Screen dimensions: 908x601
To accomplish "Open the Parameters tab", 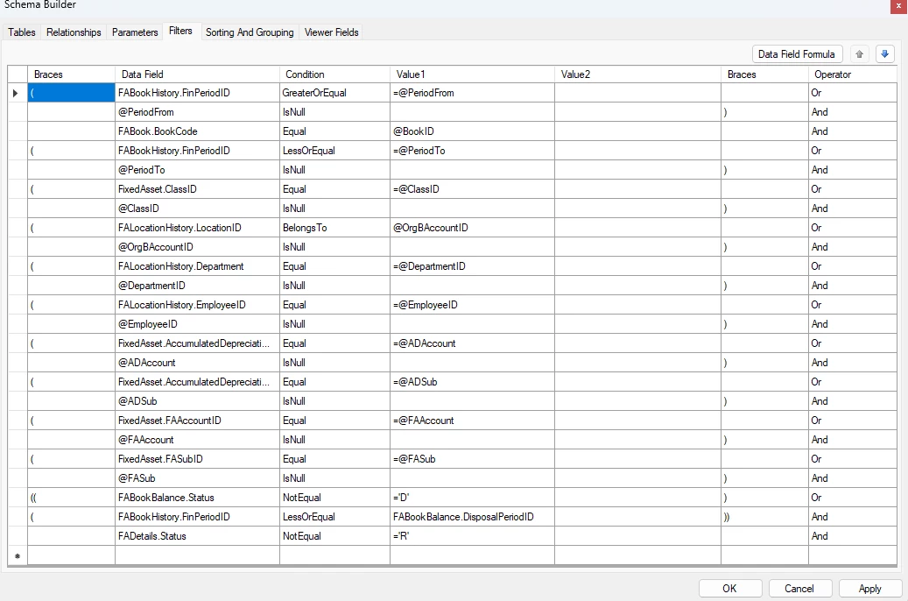I will (x=135, y=32).
